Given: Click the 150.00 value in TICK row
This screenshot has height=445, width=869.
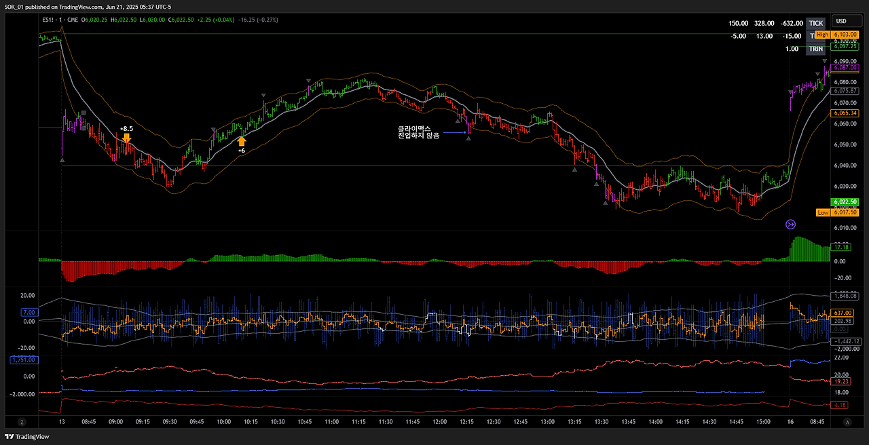Looking at the screenshot, I should pyautogui.click(x=739, y=23).
